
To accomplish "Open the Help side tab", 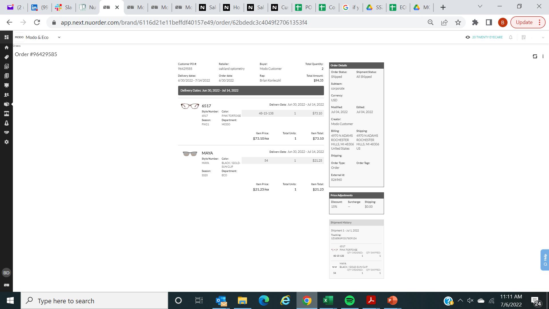I will pyautogui.click(x=545, y=260).
